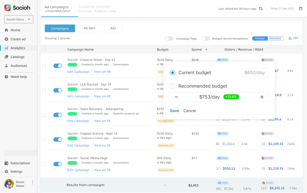Viewport: 307px width, 193px height.
Task: Download the CSV export
Action: point(293,38)
